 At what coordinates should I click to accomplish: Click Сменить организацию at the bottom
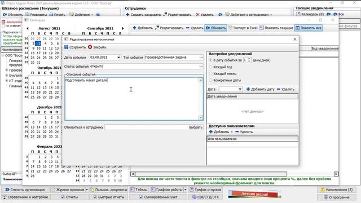click(25, 189)
